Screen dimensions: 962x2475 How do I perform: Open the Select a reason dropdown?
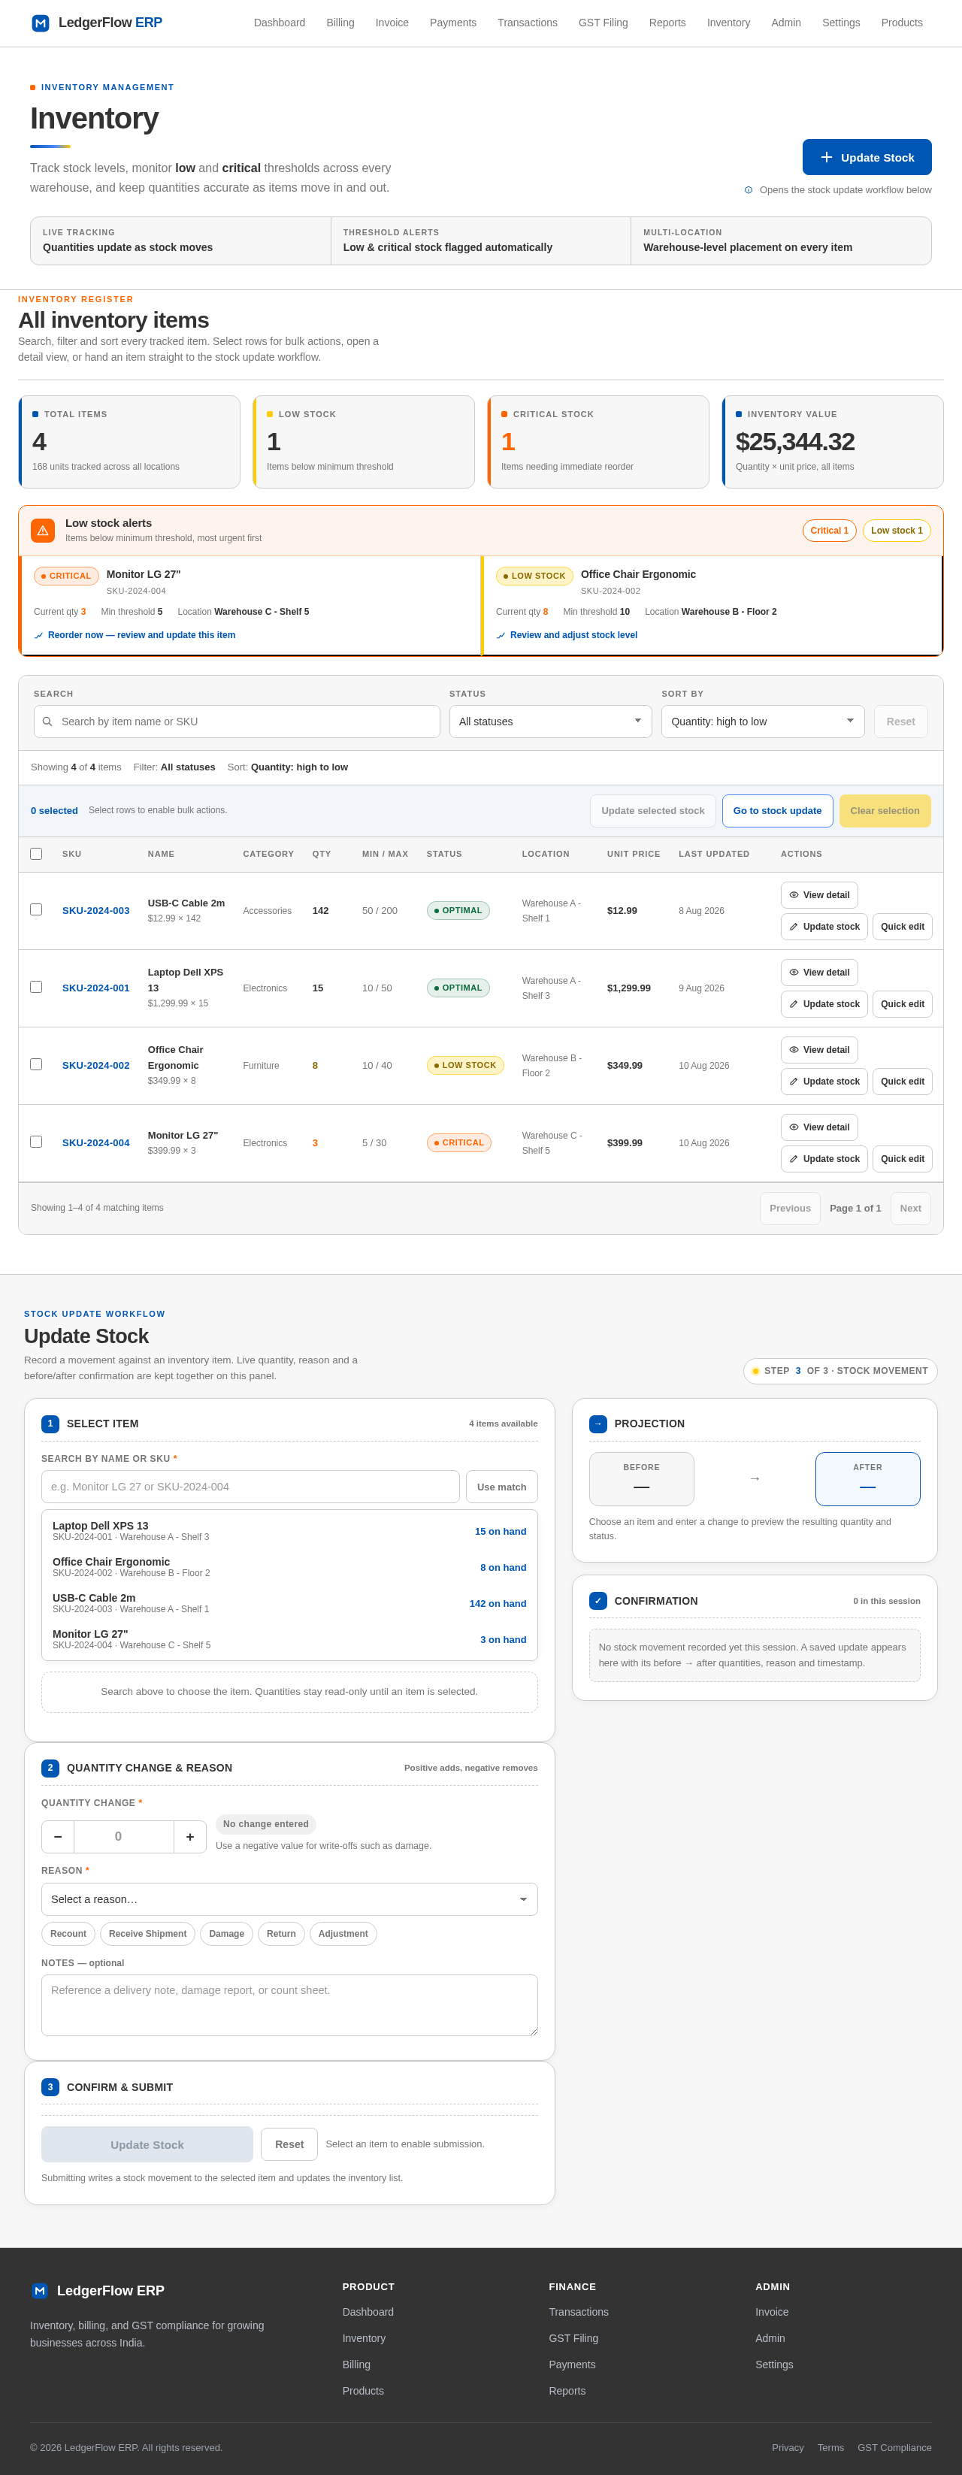[289, 1899]
